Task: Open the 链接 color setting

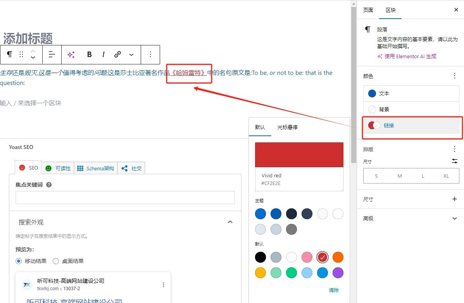Action: 411,125
